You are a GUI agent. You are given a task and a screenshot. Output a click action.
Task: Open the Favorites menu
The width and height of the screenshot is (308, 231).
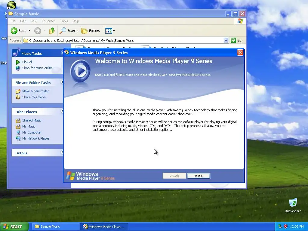[x=48, y=21]
